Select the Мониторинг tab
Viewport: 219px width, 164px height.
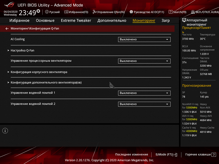[144, 20]
